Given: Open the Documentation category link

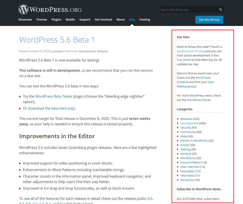Looking at the screenshot, I should (x=191, y=162).
